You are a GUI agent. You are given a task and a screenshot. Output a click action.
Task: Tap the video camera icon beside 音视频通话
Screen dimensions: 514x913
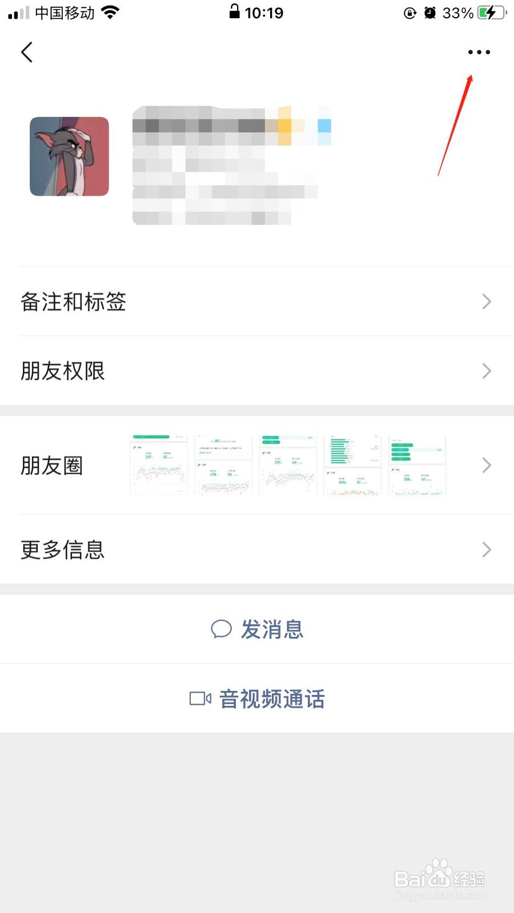click(200, 698)
